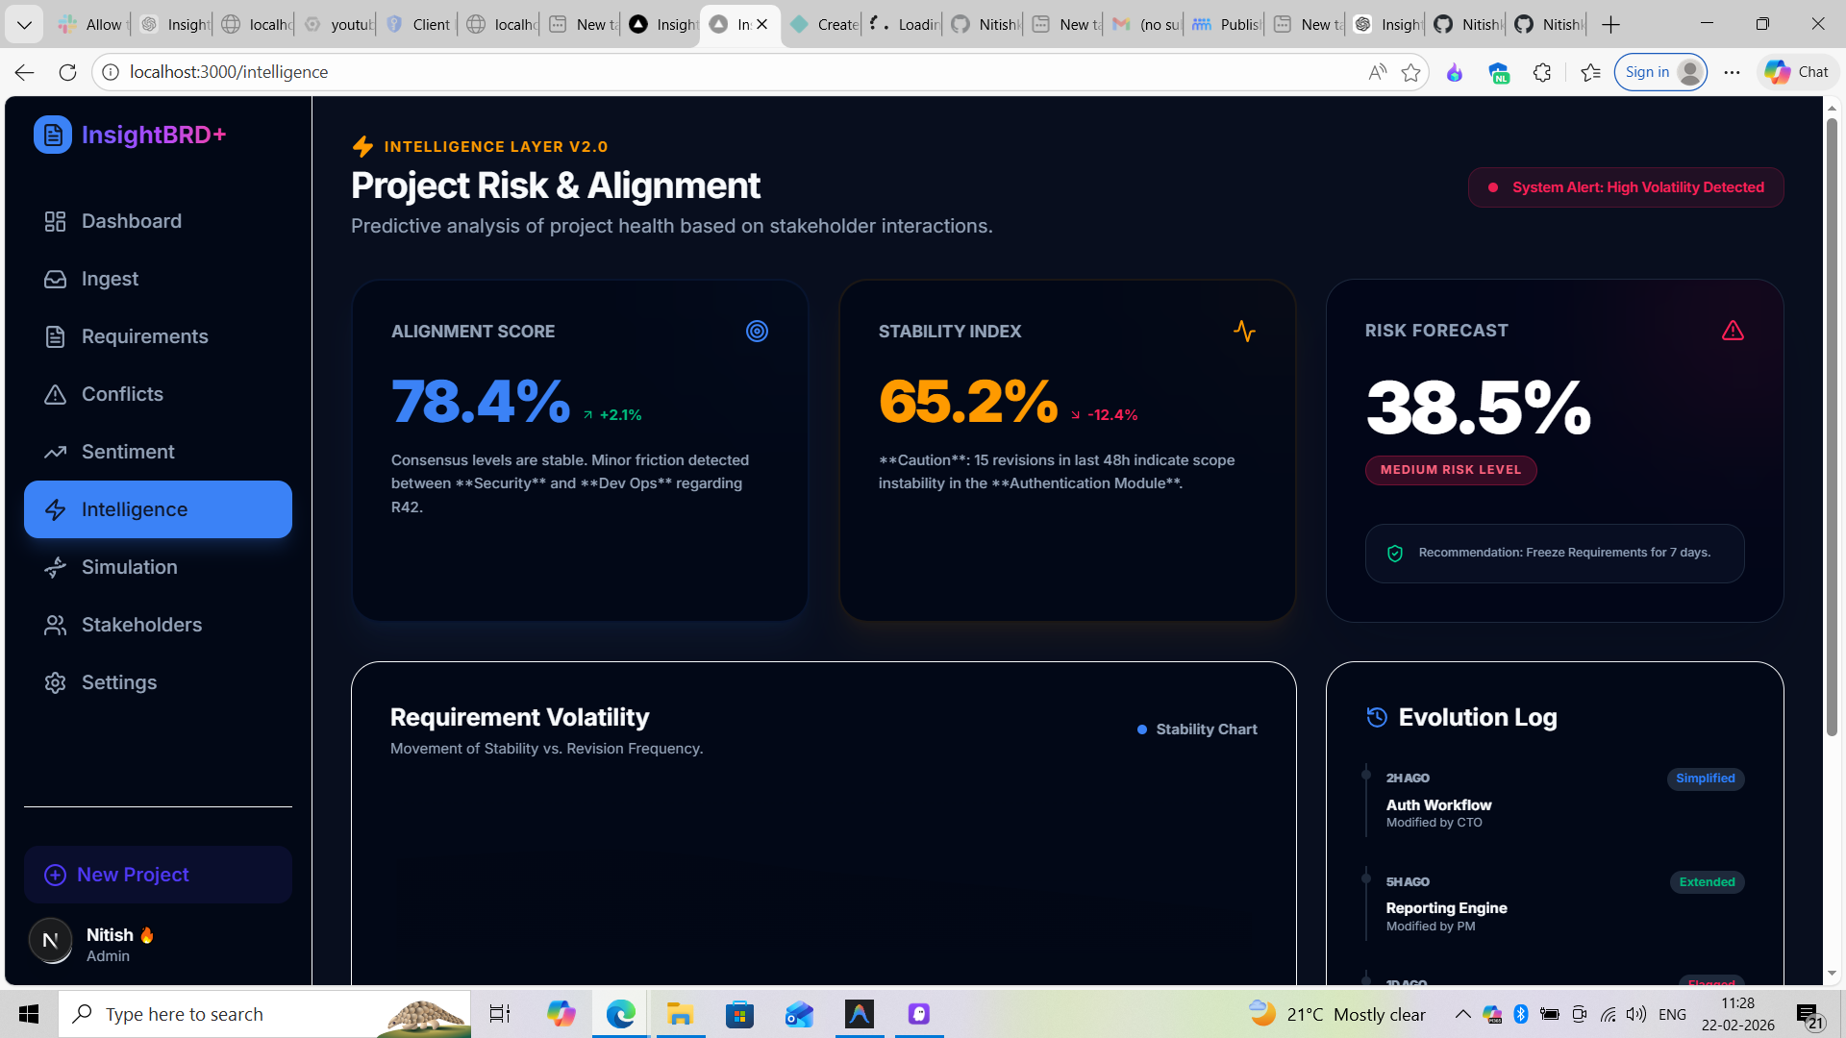The image size is (1846, 1038).
Task: Open the Dashboard via its grid icon
Action: click(x=55, y=221)
